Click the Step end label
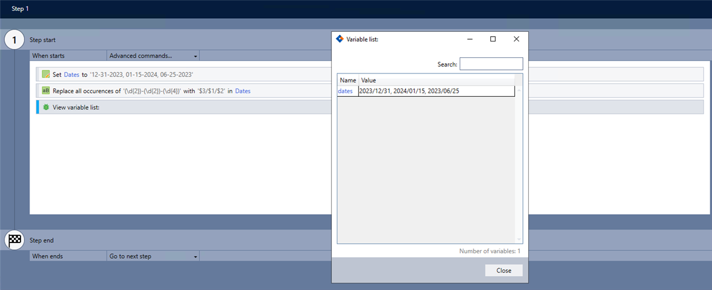712x290 pixels. 42,240
